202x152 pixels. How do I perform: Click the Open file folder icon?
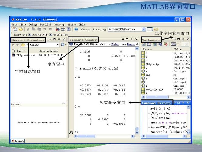[x=21, y=29]
